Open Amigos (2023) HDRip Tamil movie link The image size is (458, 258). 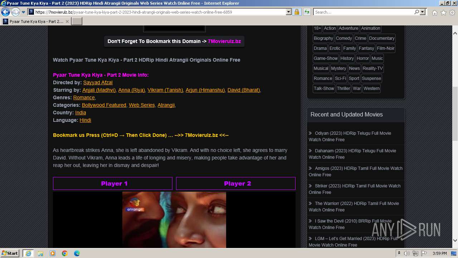click(x=356, y=172)
